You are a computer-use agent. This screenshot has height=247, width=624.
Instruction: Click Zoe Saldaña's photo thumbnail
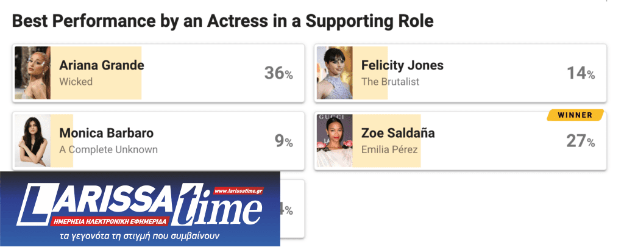pyautogui.click(x=335, y=141)
